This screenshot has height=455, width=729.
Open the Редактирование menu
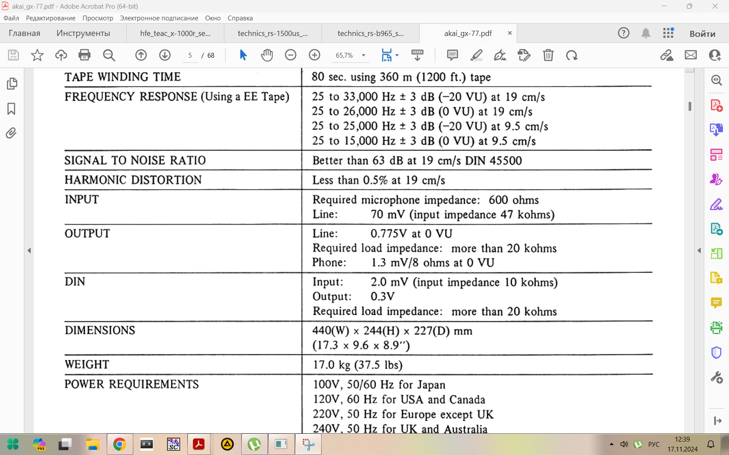(x=50, y=18)
